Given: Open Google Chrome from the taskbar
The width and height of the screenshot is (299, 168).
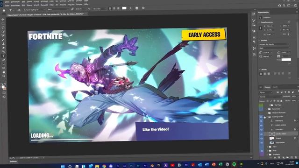Looking at the screenshot, I should (104, 166).
